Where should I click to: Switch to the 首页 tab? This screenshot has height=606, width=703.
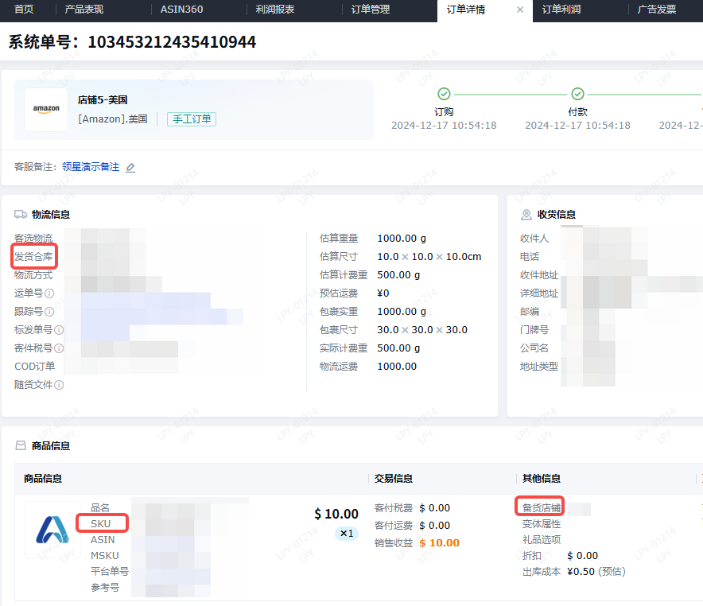[x=24, y=10]
